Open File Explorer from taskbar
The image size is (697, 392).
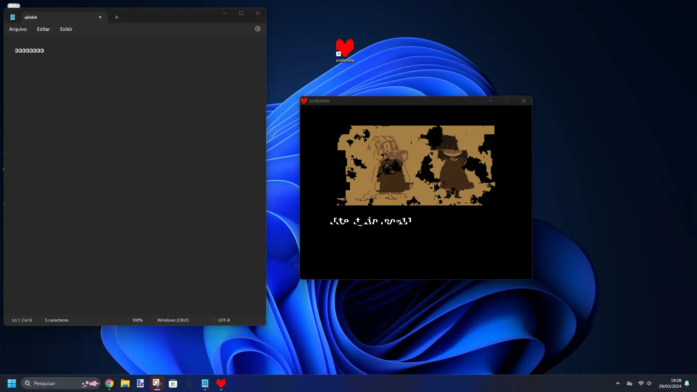[x=125, y=383]
